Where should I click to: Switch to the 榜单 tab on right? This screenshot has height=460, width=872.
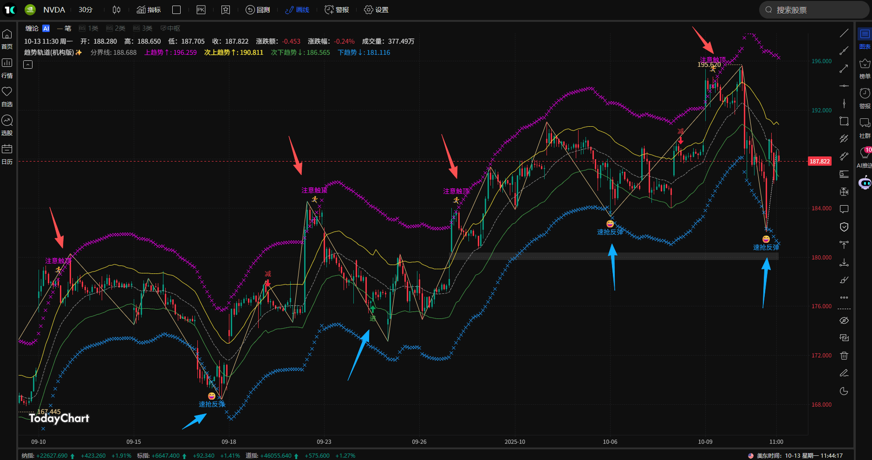pyautogui.click(x=865, y=68)
